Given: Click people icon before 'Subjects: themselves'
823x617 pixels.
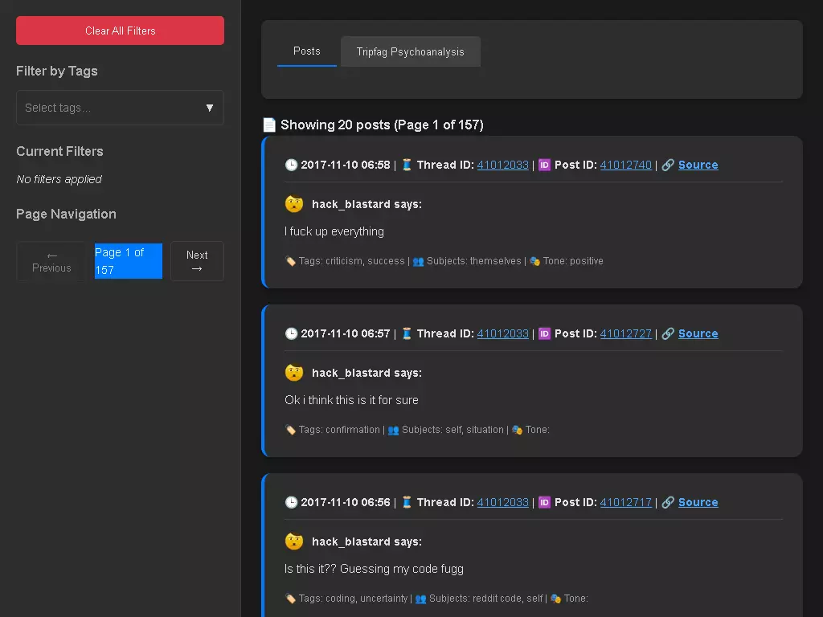Looking at the screenshot, I should click(x=418, y=261).
